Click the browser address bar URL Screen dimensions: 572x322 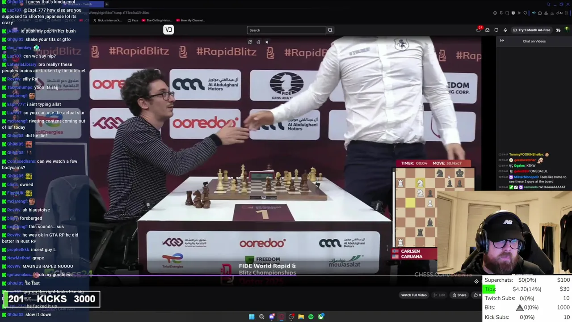tap(119, 13)
